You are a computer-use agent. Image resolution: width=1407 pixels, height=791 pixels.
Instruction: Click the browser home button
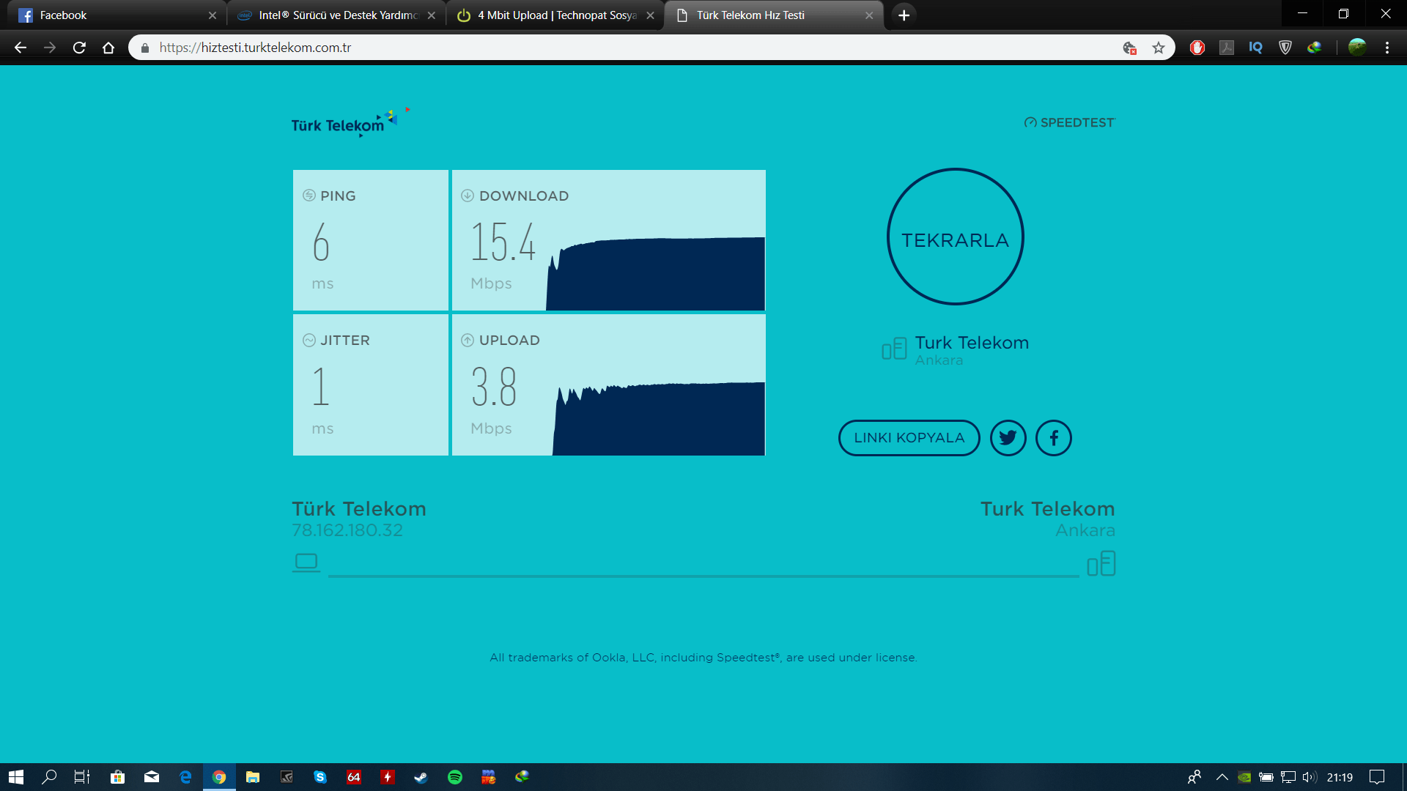(108, 48)
